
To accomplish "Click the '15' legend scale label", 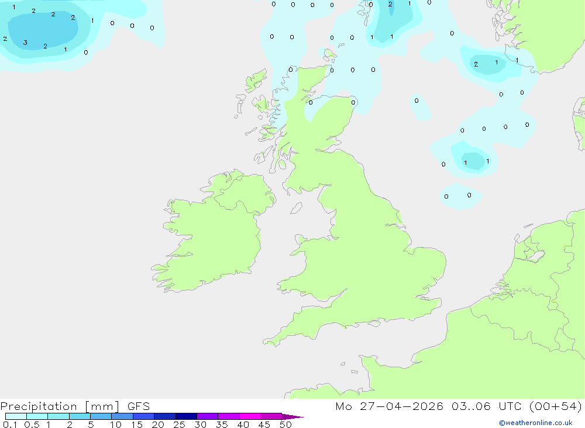I will [137, 424].
